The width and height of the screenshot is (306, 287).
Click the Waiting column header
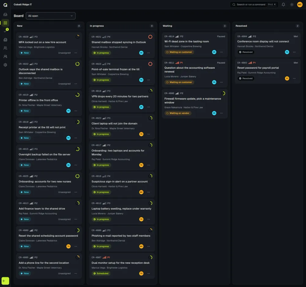tap(167, 26)
